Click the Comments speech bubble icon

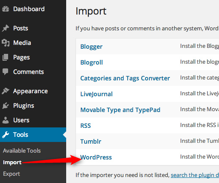[x=6, y=72]
